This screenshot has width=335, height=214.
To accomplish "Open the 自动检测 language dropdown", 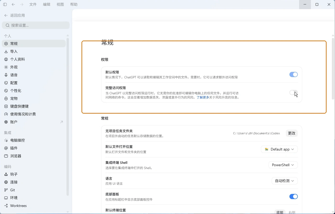I will point(284,181).
